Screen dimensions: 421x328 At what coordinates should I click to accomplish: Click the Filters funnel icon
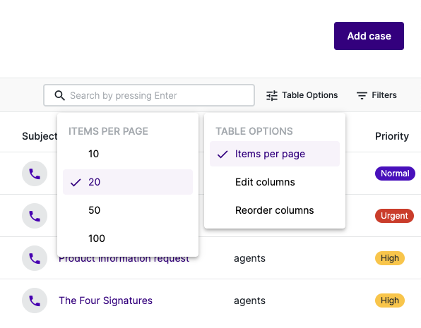tap(362, 95)
